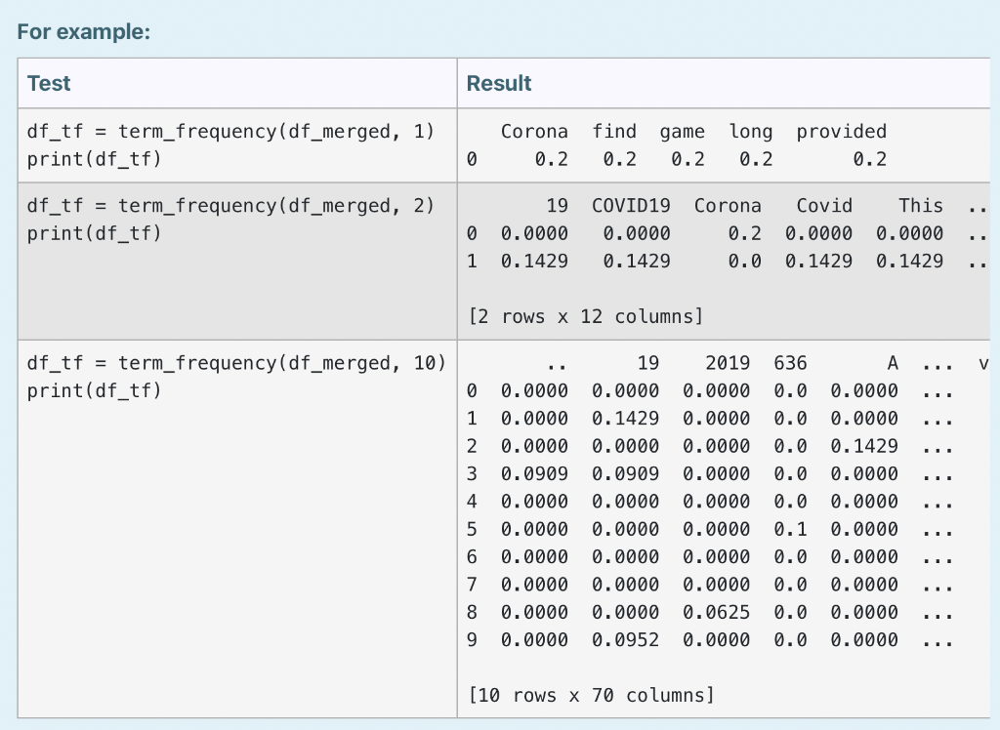This screenshot has height=730, width=1000.
Task: Click the 0.1 value in row 5
Action: coord(790,529)
